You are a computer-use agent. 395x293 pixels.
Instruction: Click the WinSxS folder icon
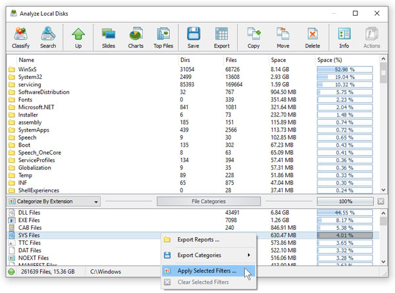point(12,69)
